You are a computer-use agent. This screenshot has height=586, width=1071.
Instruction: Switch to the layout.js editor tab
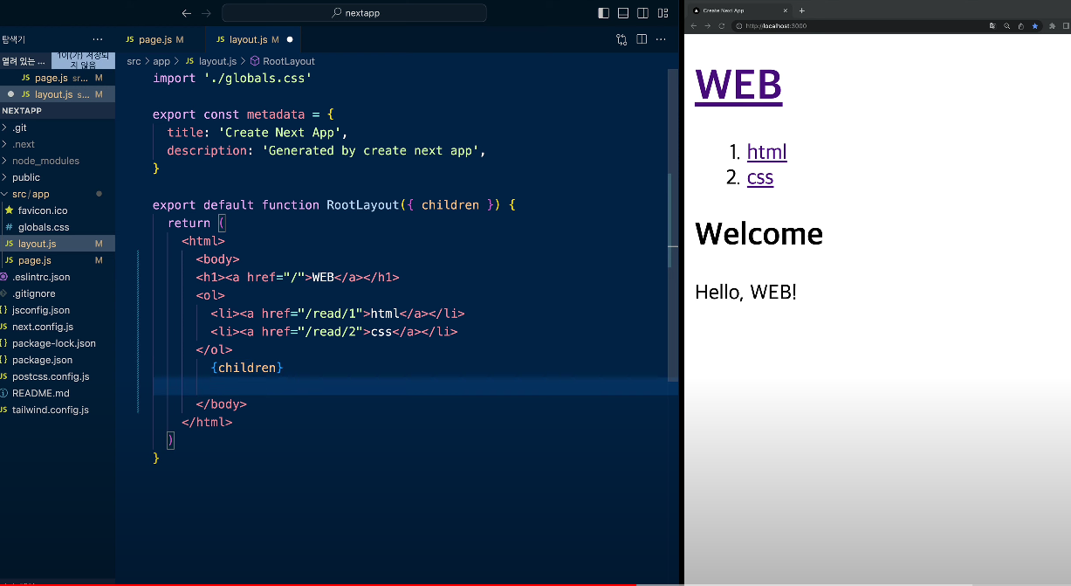pos(254,39)
